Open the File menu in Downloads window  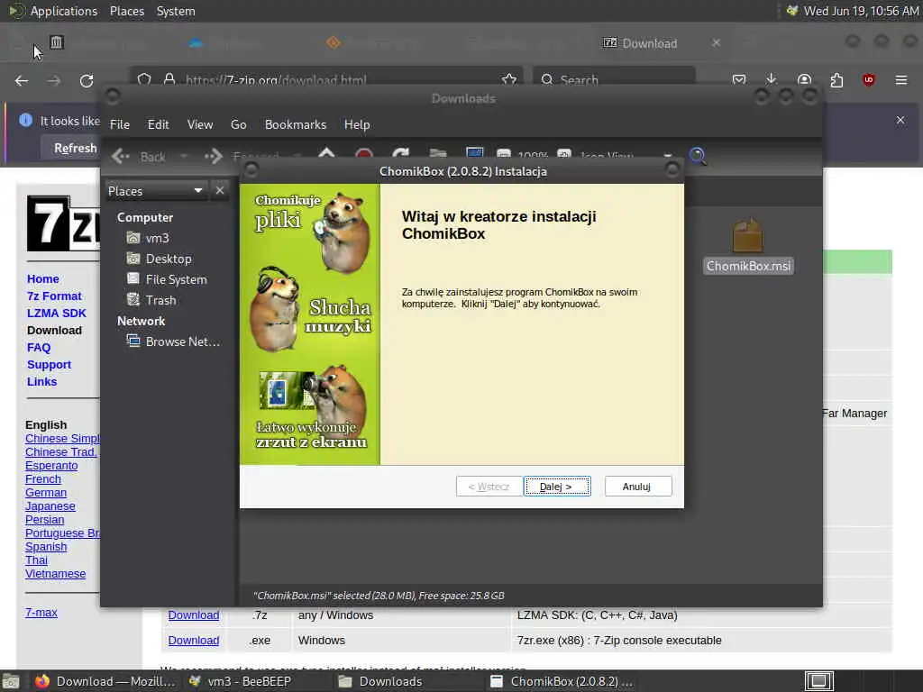[120, 124]
